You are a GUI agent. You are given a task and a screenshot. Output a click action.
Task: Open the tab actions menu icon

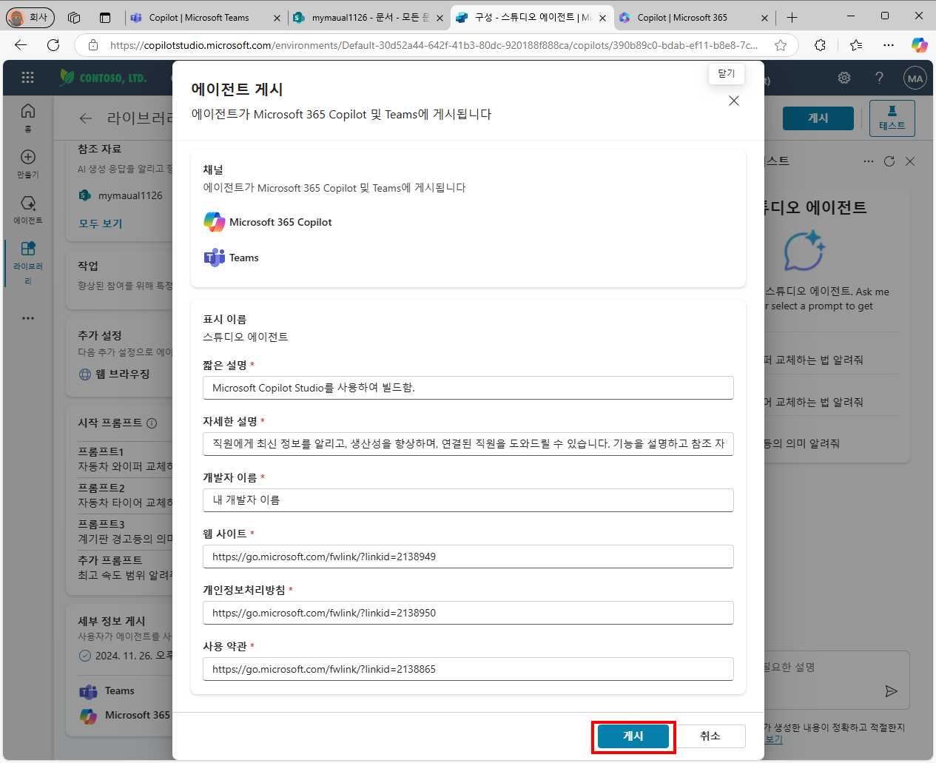point(104,18)
